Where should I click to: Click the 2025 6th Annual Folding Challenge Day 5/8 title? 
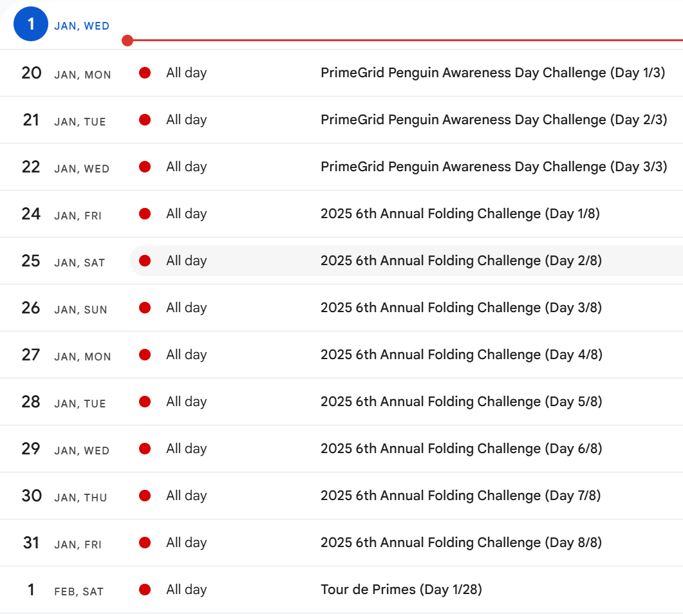(x=461, y=402)
